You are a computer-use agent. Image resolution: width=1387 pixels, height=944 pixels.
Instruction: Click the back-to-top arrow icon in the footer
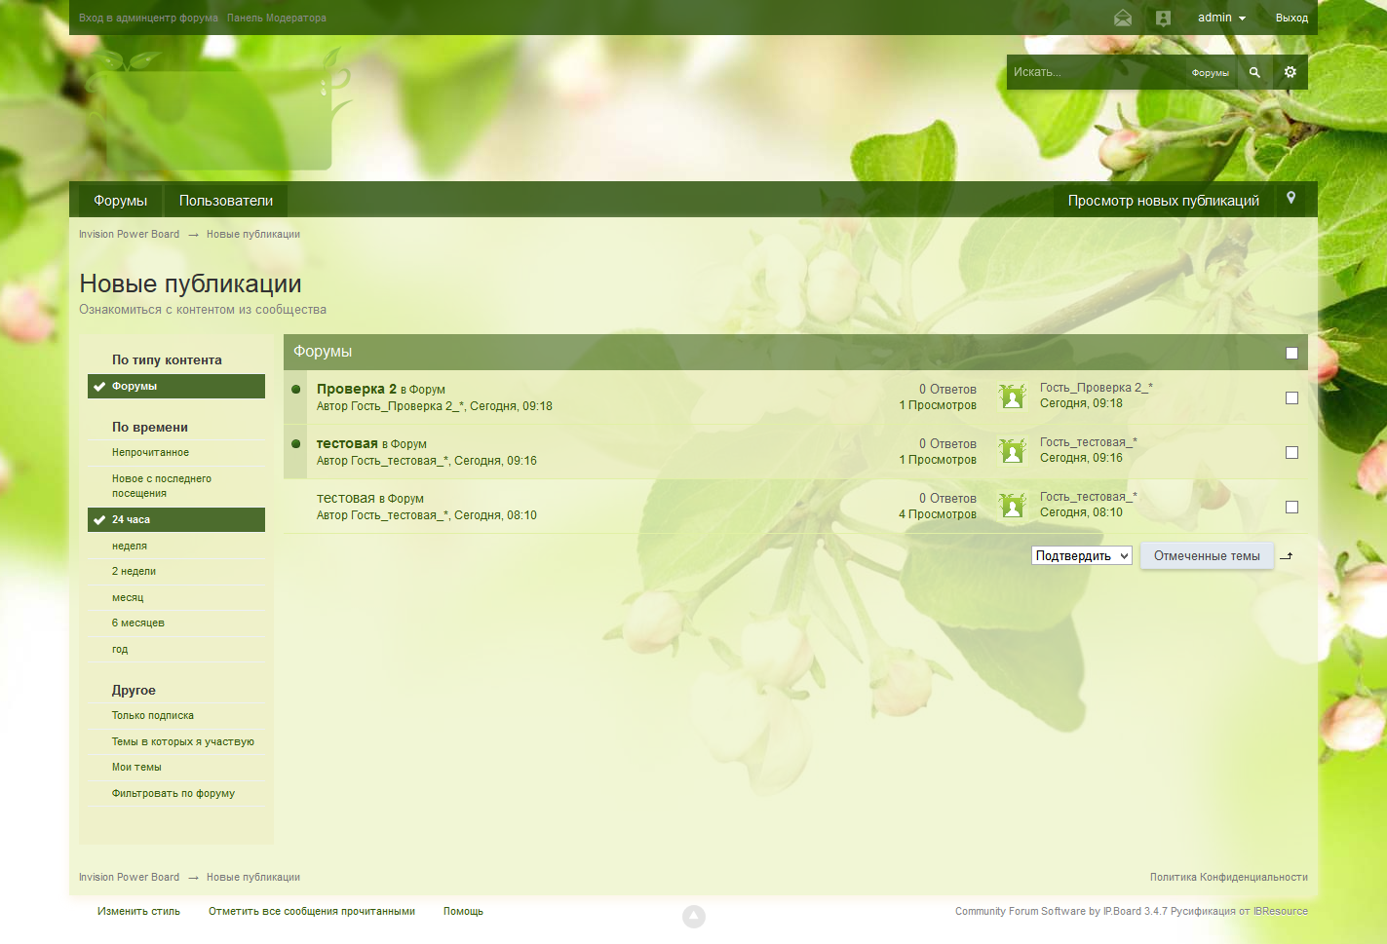pyautogui.click(x=693, y=916)
